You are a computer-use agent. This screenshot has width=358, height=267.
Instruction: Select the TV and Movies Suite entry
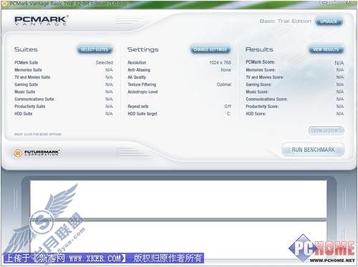[64, 77]
